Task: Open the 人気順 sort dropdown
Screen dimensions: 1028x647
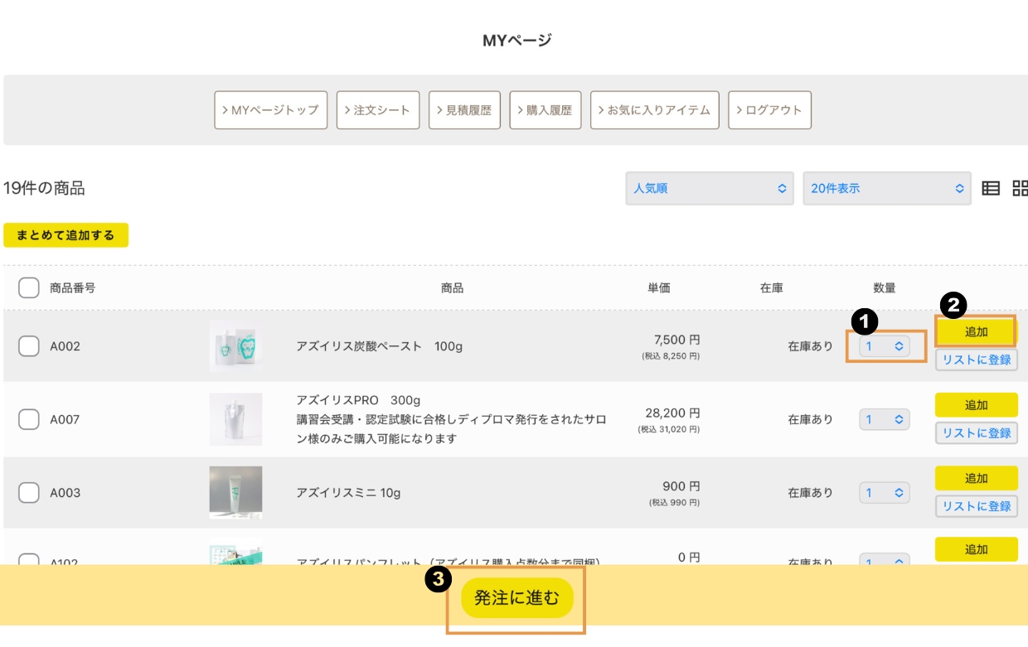Action: pyautogui.click(x=710, y=188)
